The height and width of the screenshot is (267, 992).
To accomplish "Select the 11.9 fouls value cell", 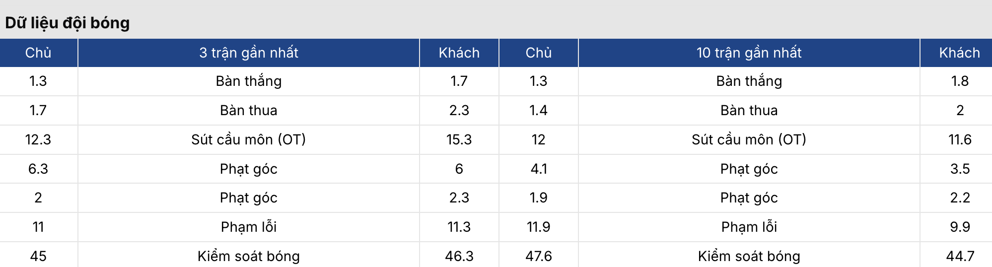I will tap(538, 227).
